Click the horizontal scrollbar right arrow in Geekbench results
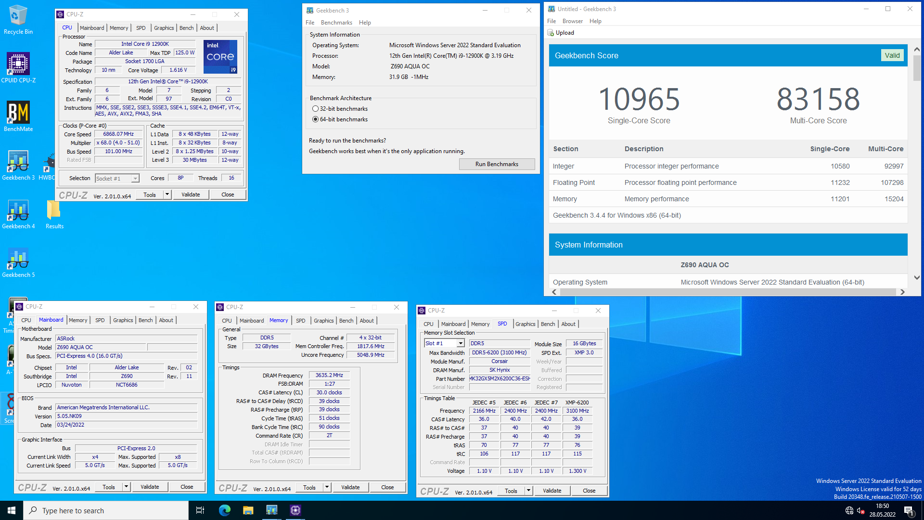Viewport: 924px width, 520px height. (x=902, y=292)
